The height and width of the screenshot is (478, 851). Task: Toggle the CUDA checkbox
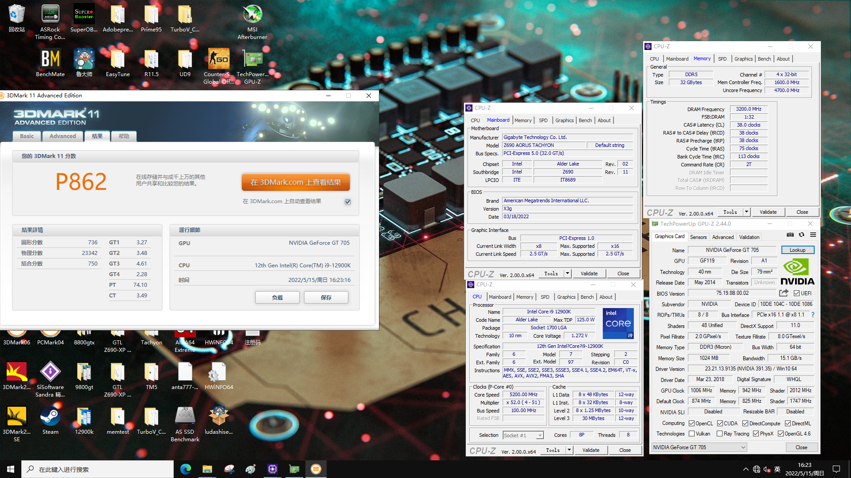(x=720, y=424)
